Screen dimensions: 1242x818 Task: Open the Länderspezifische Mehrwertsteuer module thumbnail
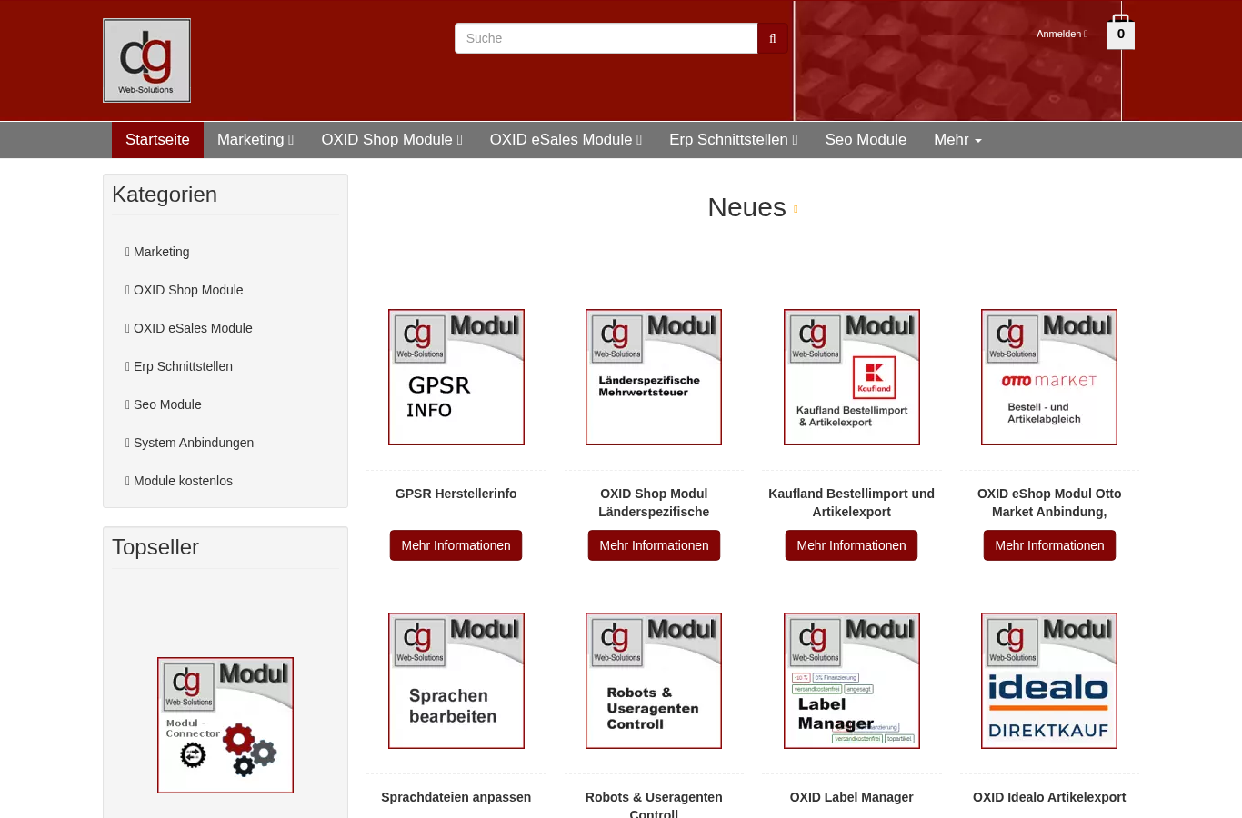[654, 377]
